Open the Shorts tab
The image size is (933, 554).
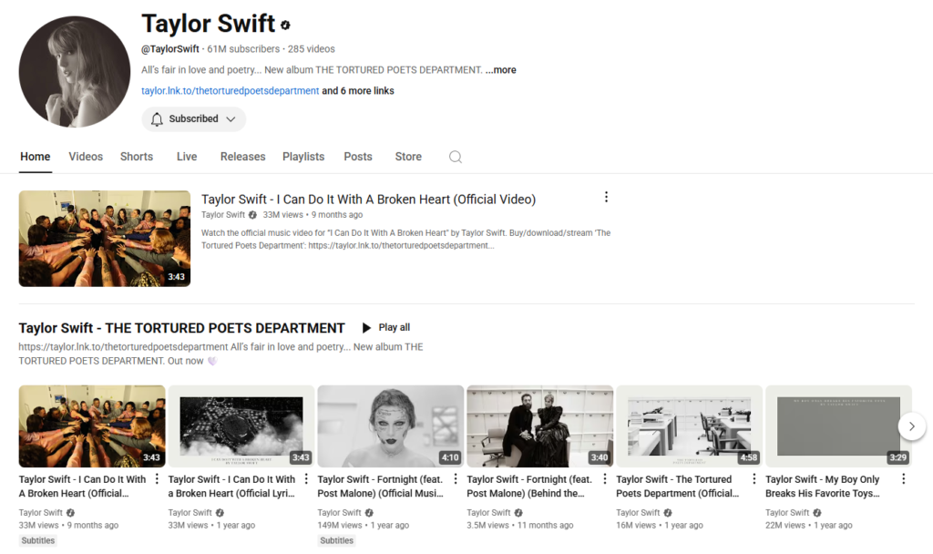click(137, 157)
